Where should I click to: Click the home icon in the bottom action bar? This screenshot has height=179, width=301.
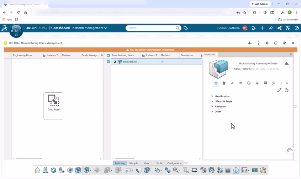(37, 170)
